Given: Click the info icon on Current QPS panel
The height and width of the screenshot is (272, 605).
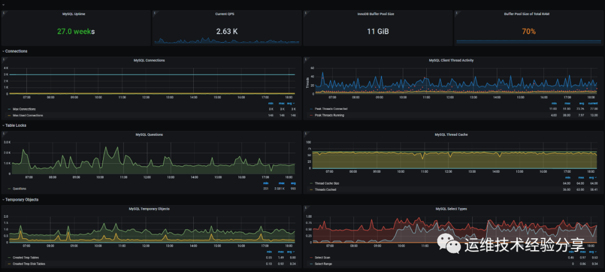Looking at the screenshot, I should coord(155,13).
